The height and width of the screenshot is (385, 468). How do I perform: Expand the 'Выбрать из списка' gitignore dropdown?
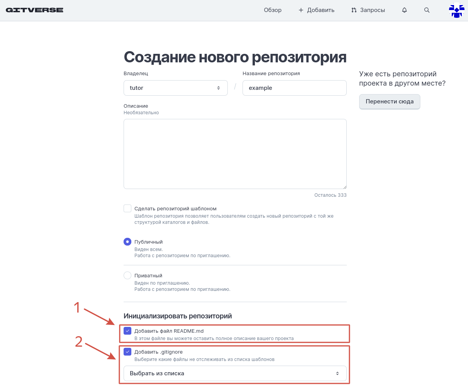pos(235,373)
